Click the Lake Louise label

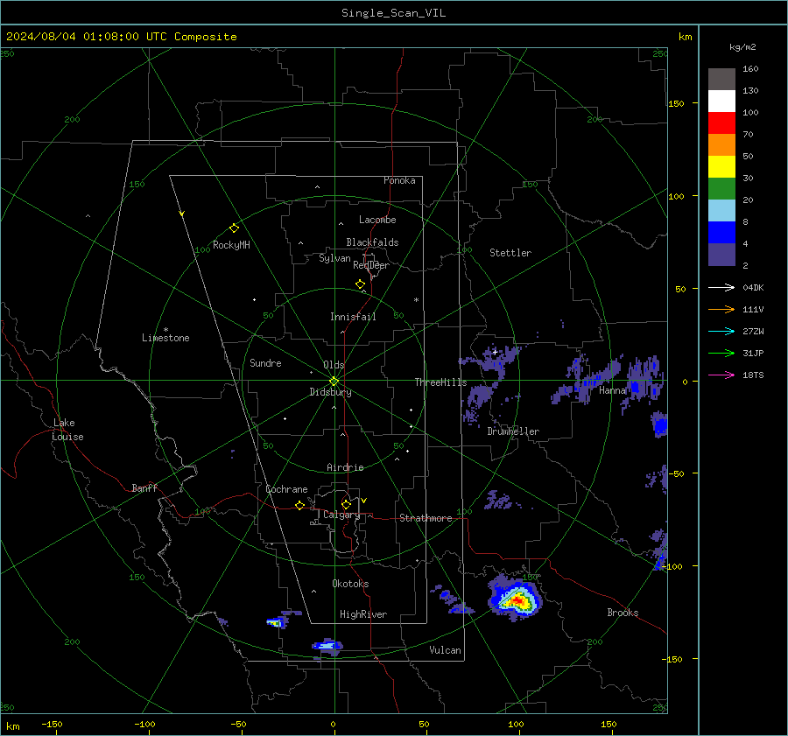point(68,430)
